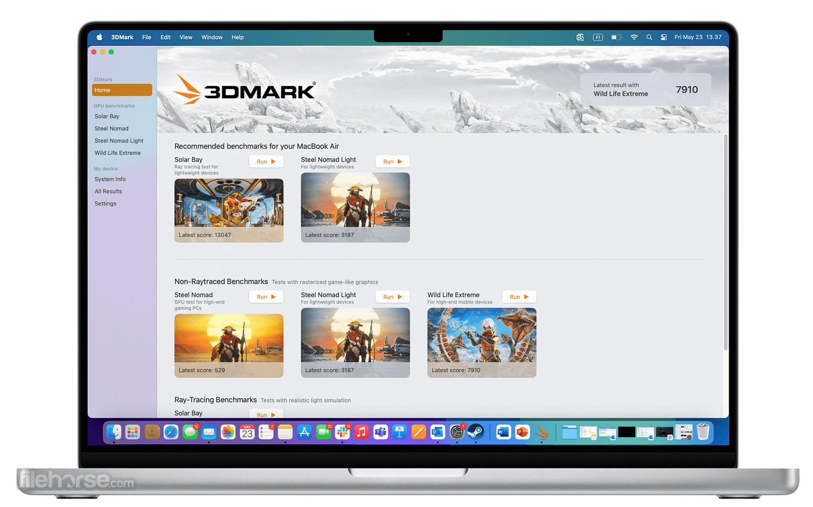813x507 pixels.
Task: Launch Safari from the Dock
Action: 171,432
